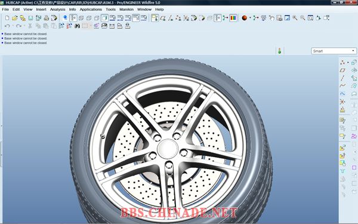Save the model using the disk icon

click(30, 18)
